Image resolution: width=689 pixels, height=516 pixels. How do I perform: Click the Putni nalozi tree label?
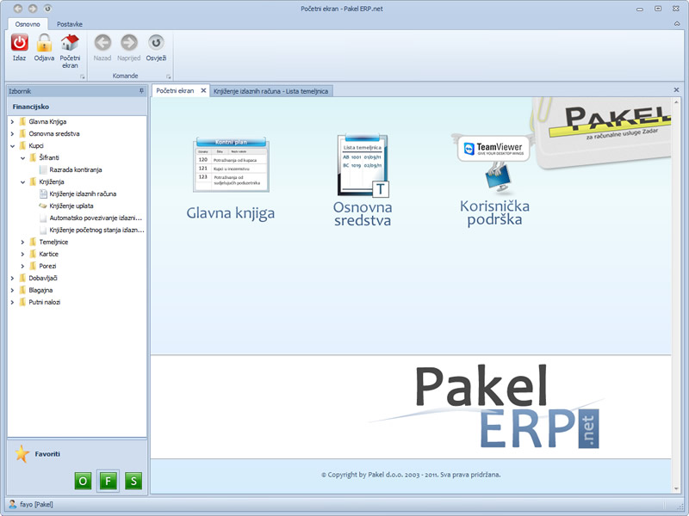coord(45,302)
